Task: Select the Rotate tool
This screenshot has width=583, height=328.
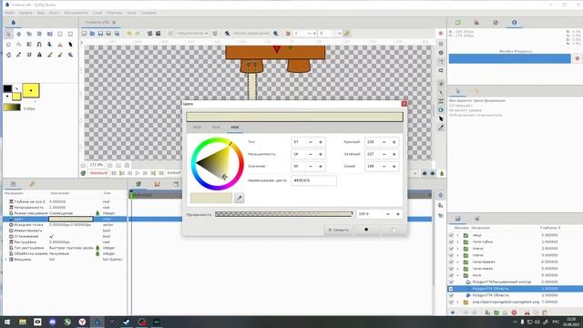Action: [x=39, y=34]
